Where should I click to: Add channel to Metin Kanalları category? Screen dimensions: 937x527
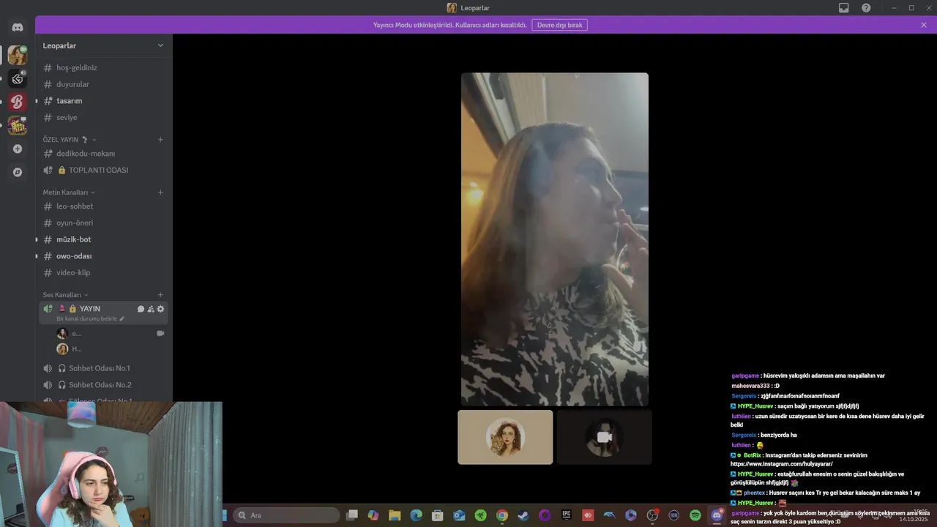coord(160,193)
